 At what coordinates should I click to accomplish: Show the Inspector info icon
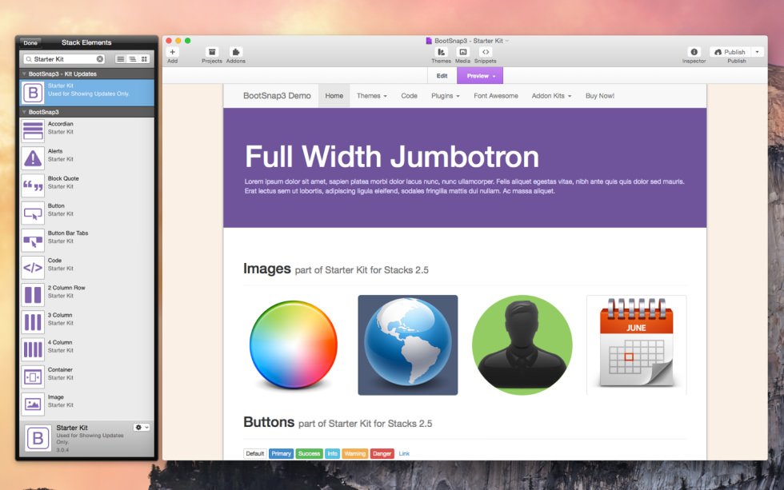pyautogui.click(x=694, y=52)
